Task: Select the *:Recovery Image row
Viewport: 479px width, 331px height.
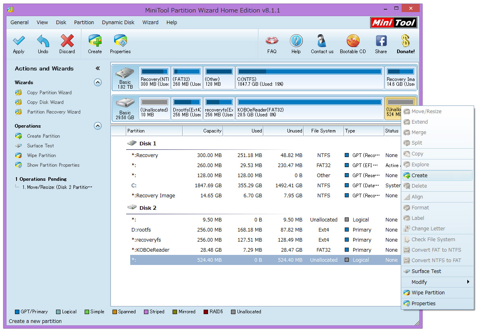Action: point(265,196)
